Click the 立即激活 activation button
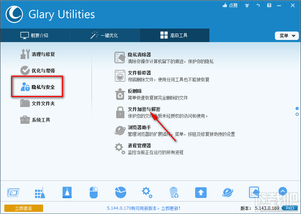This screenshot has height=214, width=301. click(x=24, y=208)
